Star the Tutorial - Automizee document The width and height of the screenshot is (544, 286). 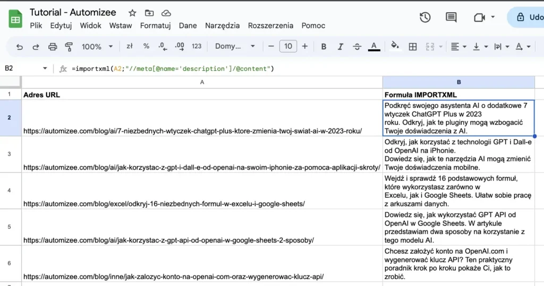pos(132,13)
